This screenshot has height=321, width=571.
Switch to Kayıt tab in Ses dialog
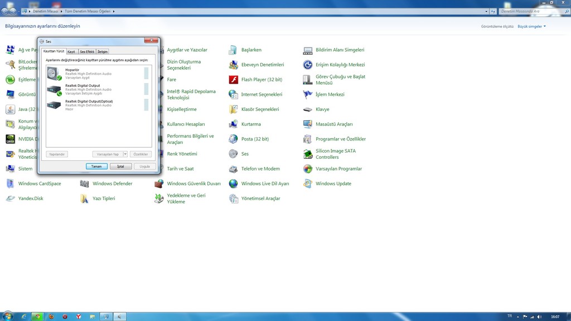tap(71, 52)
